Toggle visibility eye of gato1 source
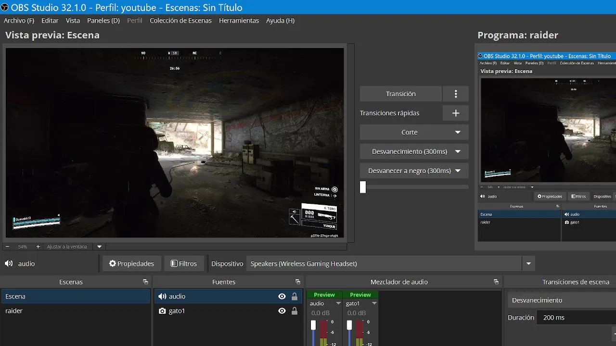This screenshot has height=346, width=616. pos(282,311)
